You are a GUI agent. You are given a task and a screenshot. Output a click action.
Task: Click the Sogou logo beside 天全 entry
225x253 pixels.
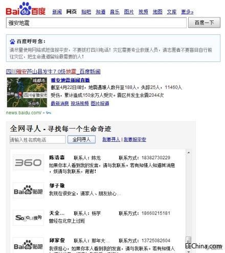pos(28,218)
